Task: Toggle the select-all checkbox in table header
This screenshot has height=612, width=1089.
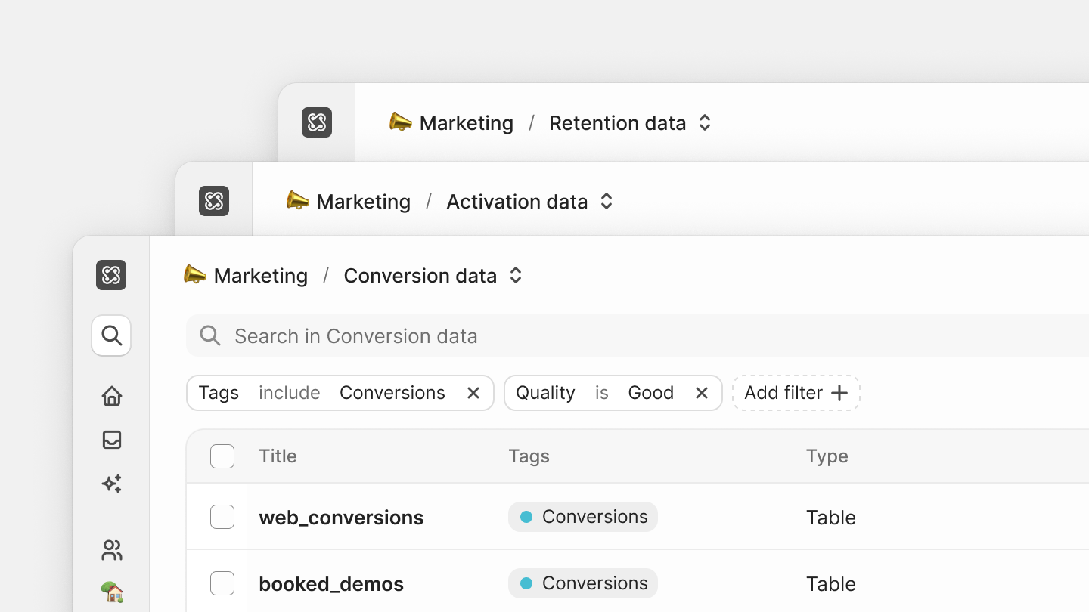Action: (222, 456)
